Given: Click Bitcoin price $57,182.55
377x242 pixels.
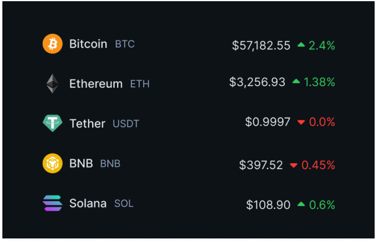Looking at the screenshot, I should (x=261, y=45).
